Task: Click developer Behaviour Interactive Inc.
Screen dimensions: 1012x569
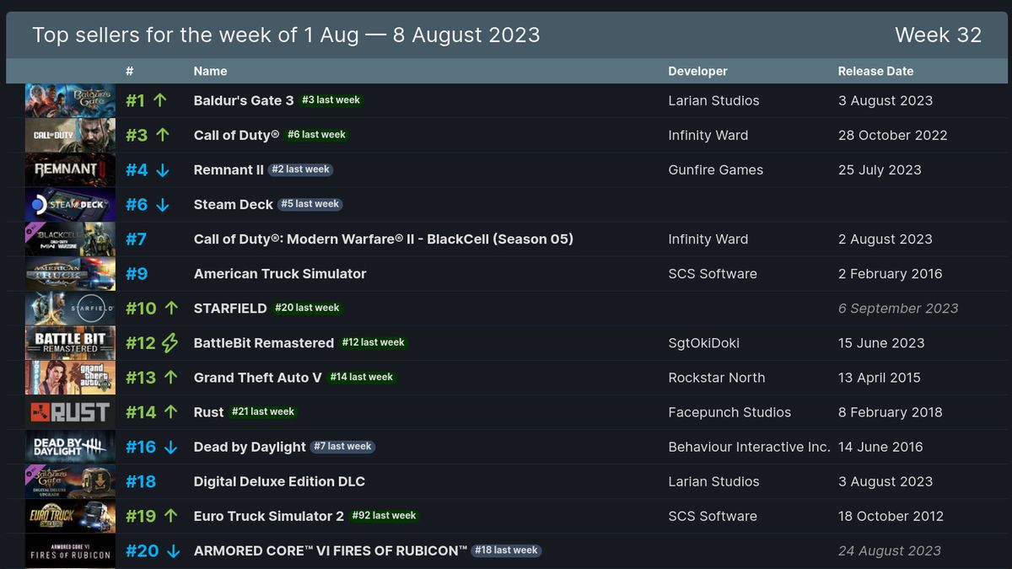Action: [x=750, y=447]
